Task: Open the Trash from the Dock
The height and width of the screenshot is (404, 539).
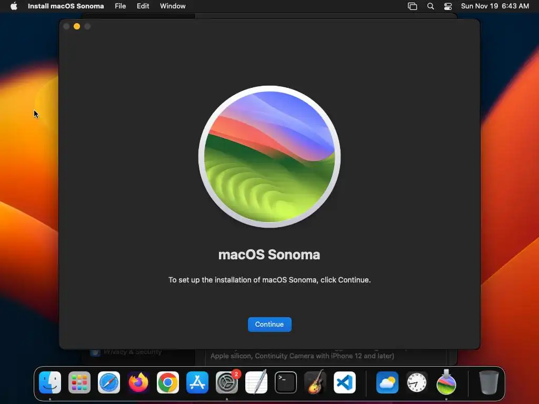Action: pos(489,382)
